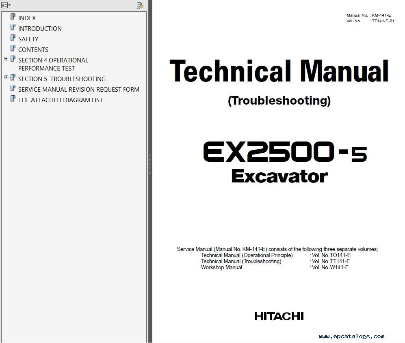Image resolution: width=405 pixels, height=343 pixels.
Task: Click the panel splitter grip handle
Action: [x=149, y=165]
